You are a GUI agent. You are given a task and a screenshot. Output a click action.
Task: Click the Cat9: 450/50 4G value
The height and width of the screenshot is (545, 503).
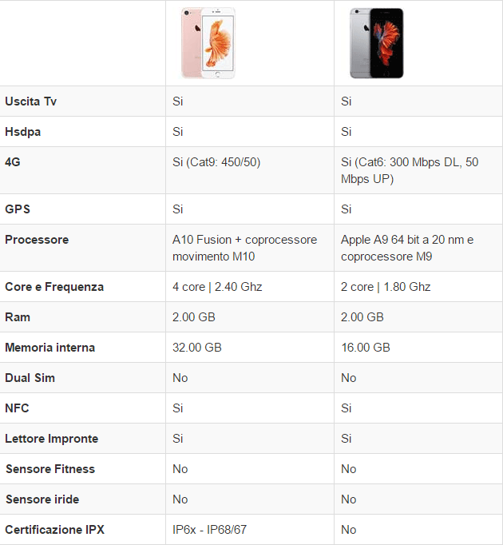[216, 162]
